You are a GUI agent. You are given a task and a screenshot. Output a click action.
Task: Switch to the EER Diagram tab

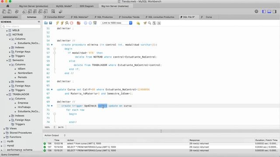(87, 6)
